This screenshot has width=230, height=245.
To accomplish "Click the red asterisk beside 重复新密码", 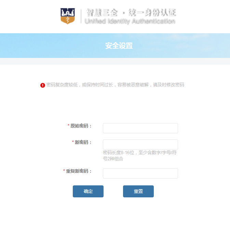I will tap(64, 171).
